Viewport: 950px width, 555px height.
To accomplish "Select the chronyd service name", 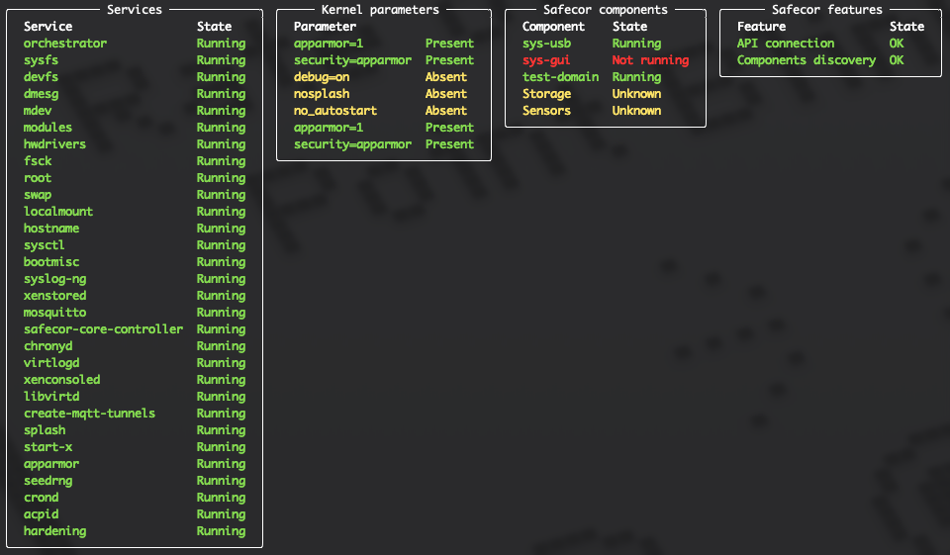I will [x=47, y=346].
